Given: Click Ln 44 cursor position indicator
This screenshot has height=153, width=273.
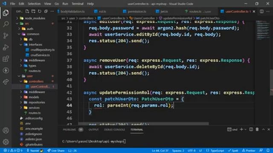Looking at the screenshot, I should [x=160, y=150].
